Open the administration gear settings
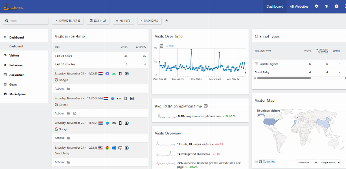This screenshot has width=346, height=169. 317,7
